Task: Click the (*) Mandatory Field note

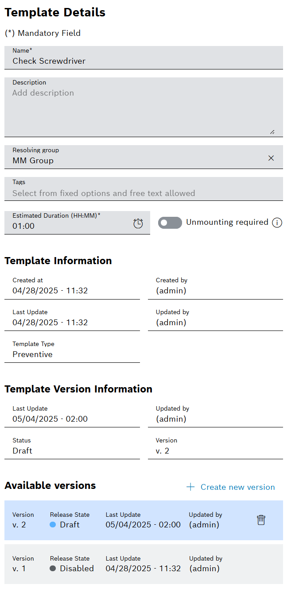Action: coord(43,33)
